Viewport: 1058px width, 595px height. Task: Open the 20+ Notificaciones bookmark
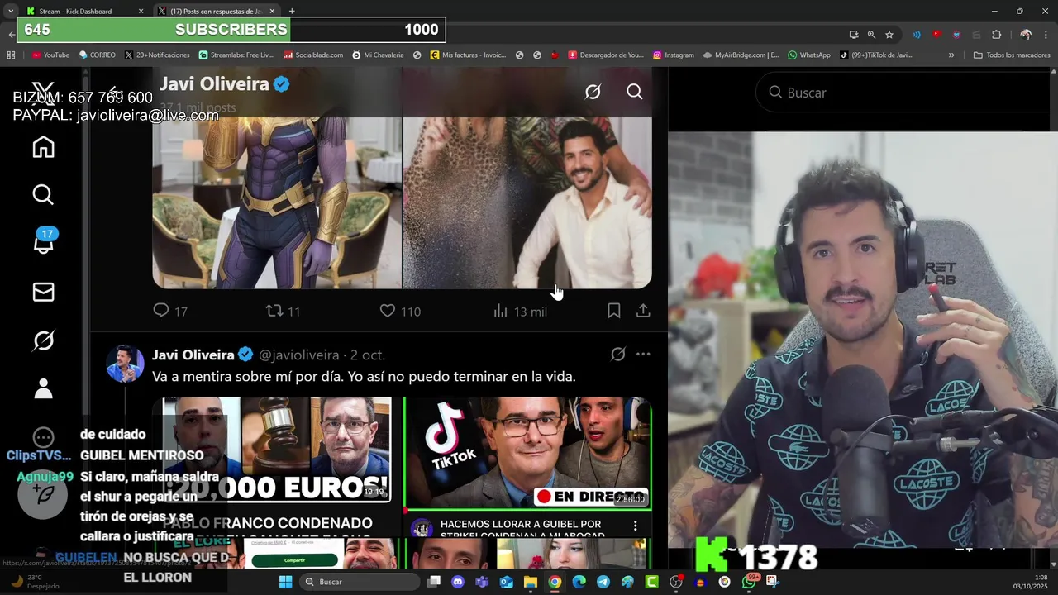[x=157, y=55]
